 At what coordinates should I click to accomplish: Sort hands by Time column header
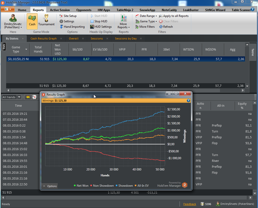(18, 106)
